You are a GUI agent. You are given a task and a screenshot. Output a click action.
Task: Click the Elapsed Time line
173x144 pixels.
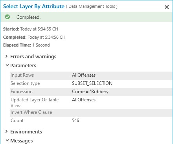[26, 45]
